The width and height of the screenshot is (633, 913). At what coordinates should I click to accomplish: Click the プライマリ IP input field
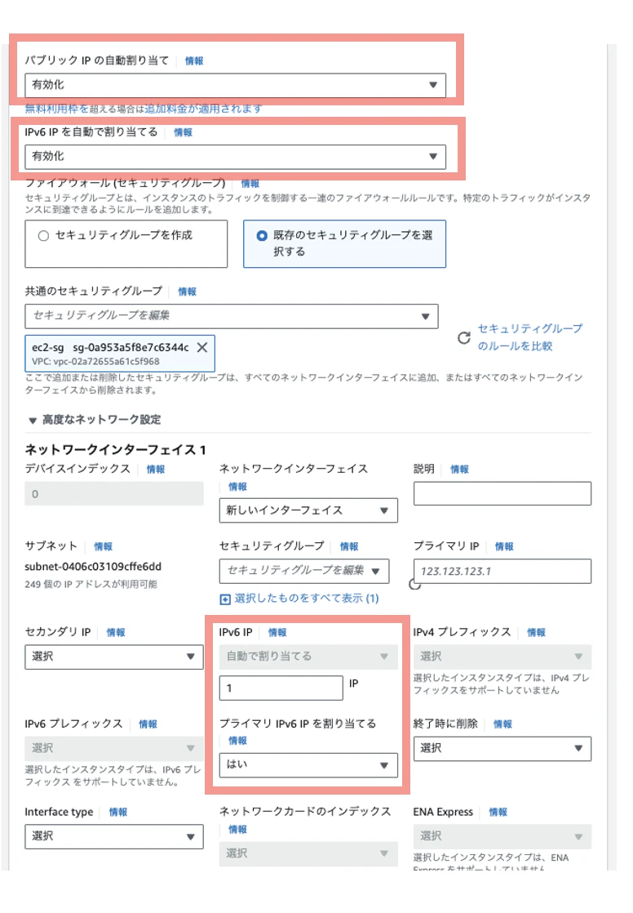502,571
